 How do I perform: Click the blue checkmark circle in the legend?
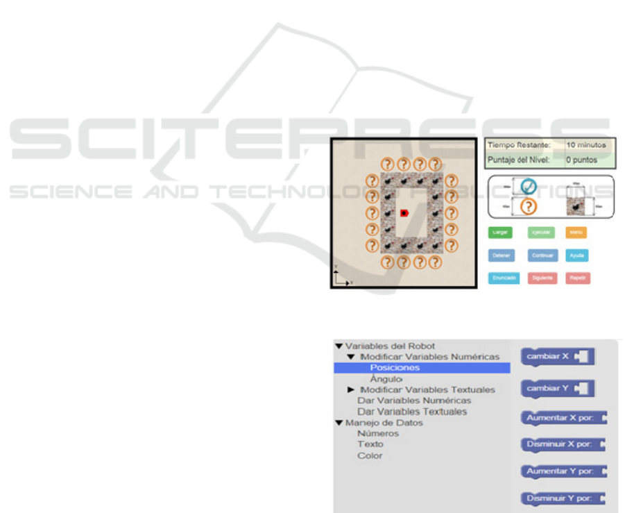tap(529, 186)
